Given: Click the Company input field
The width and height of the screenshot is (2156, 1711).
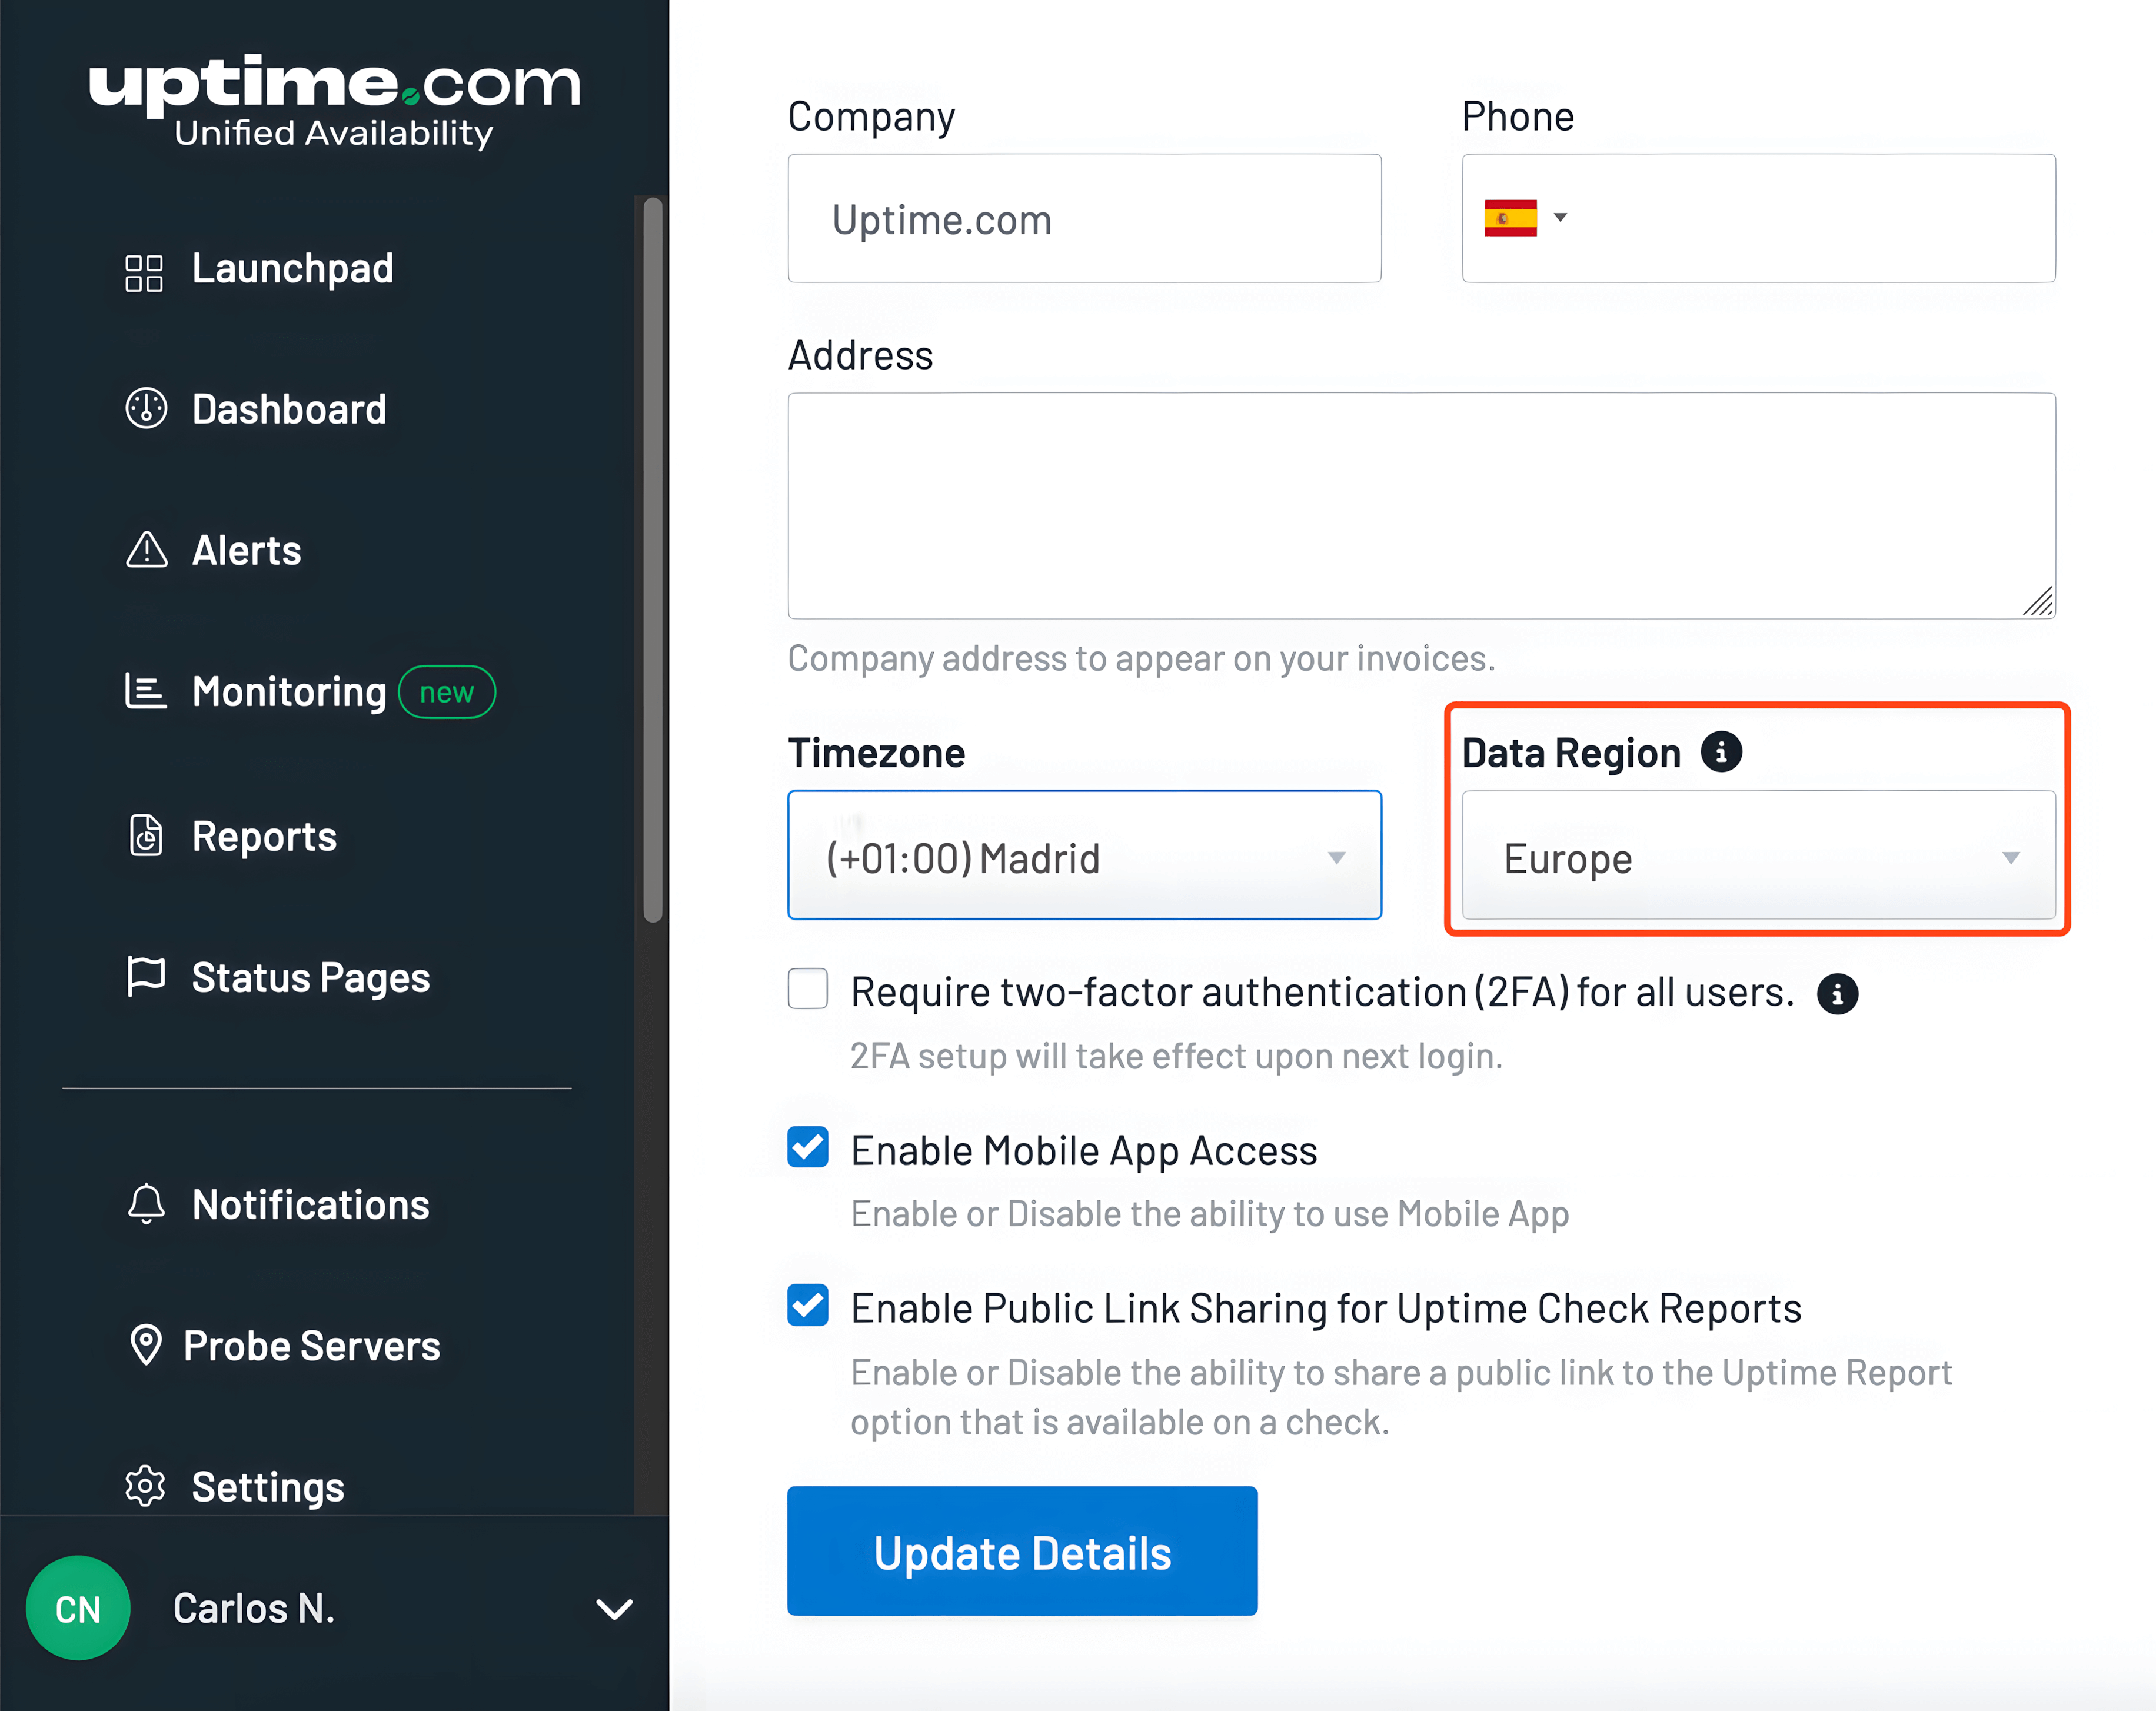Looking at the screenshot, I should tap(1084, 218).
